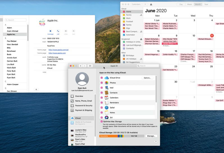Switch Calendar to Day view
Viewport: 224px width, 153px height.
pos(181,4)
